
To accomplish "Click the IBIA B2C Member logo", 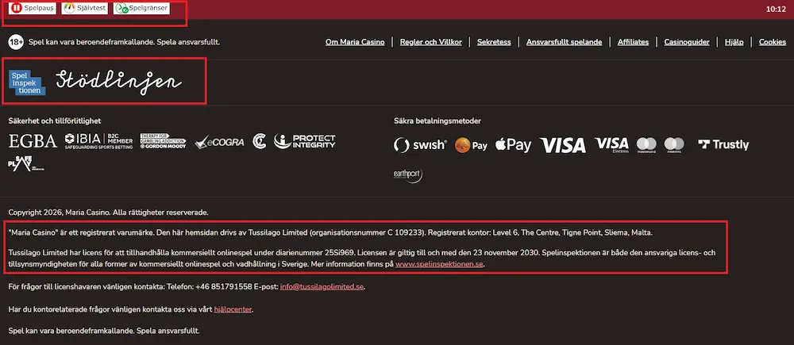I will point(98,141).
